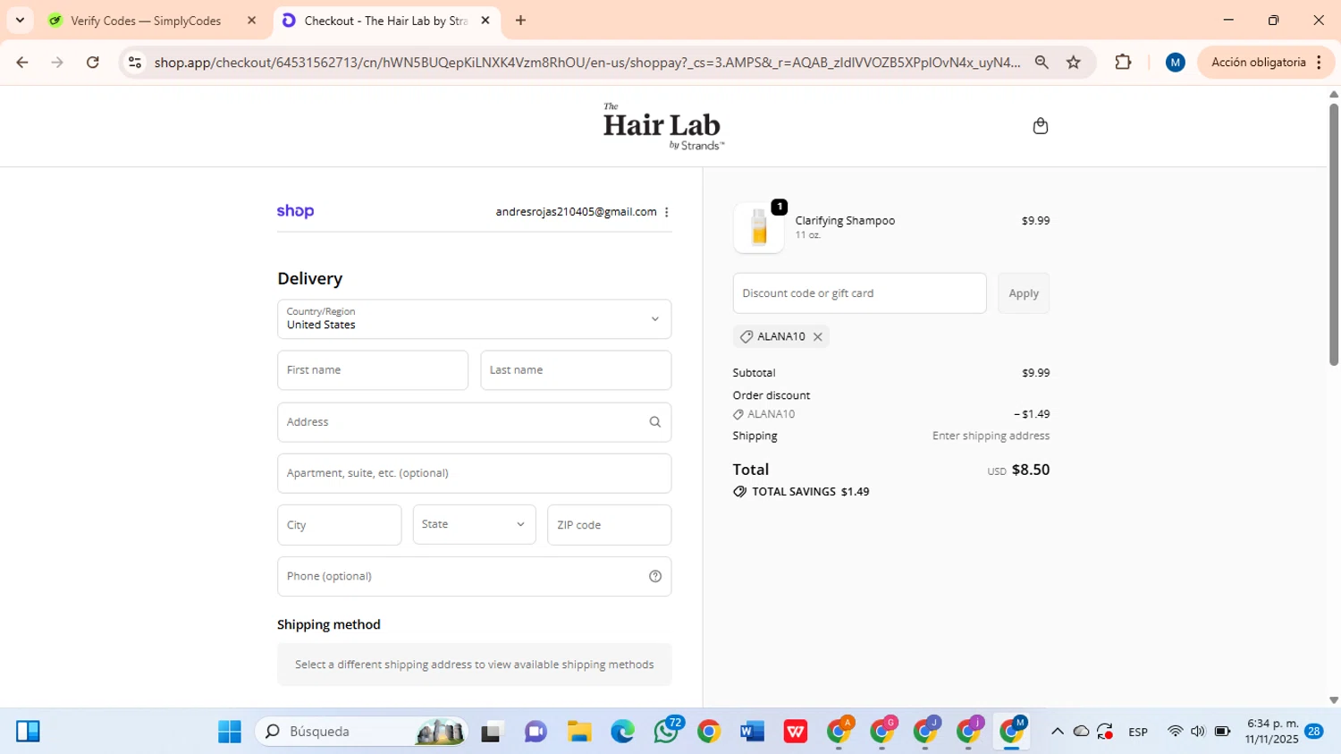Screen dimensions: 1341x754
Task: Open the Wi-Fi network settings icon
Action: coord(1175,732)
